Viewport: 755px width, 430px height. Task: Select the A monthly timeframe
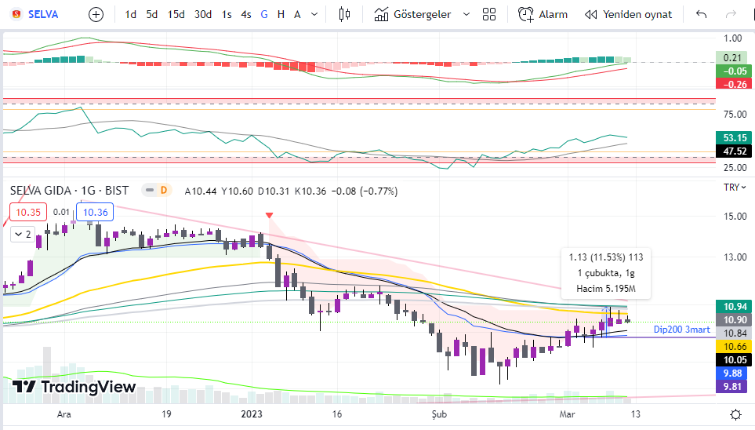tap(297, 14)
